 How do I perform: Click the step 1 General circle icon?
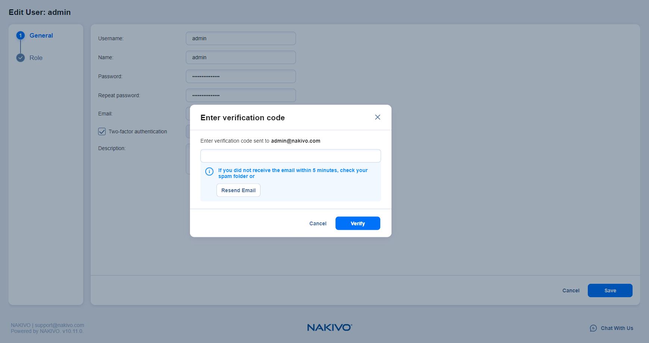click(x=21, y=35)
